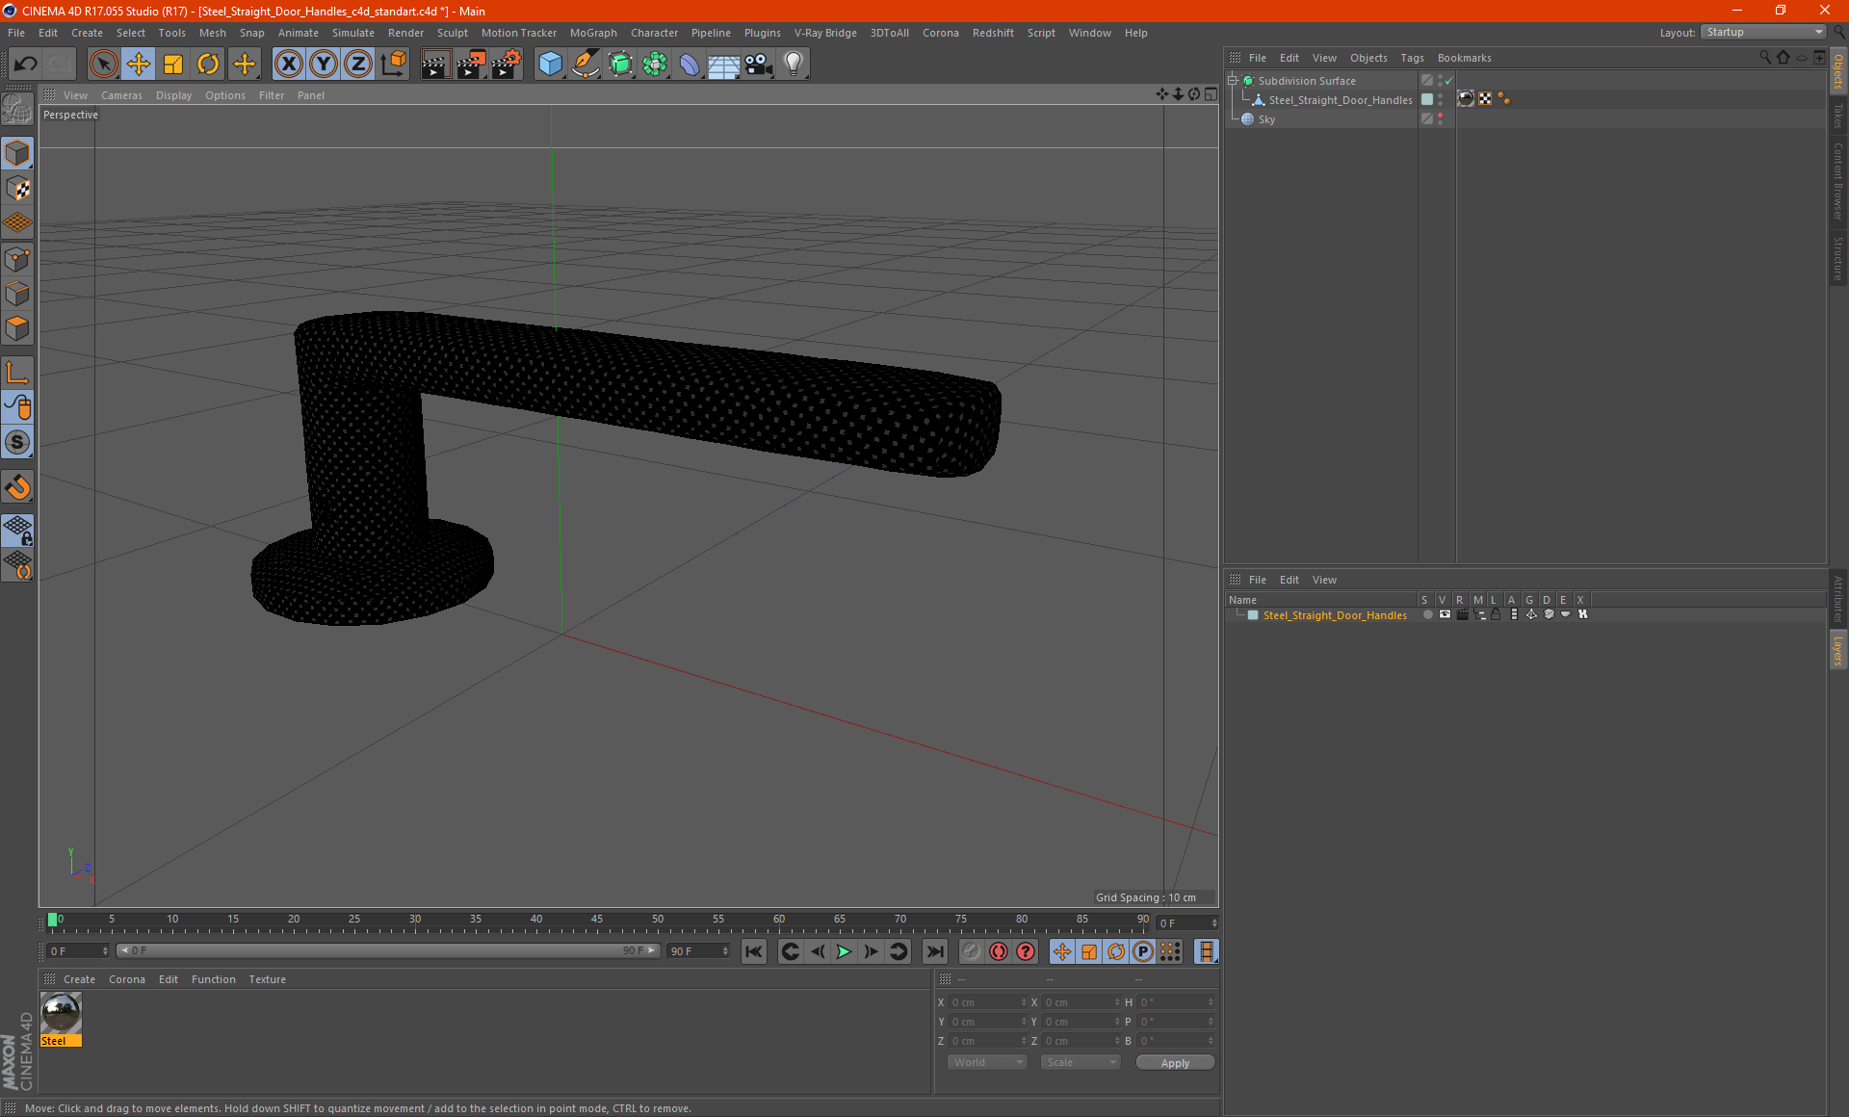
Task: Add a Floor environment object
Action: pyautogui.click(x=723, y=65)
